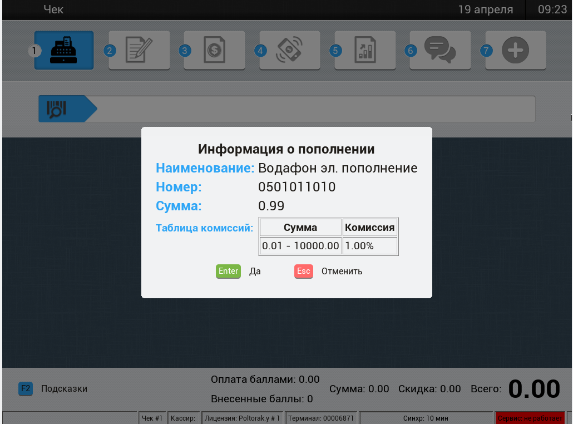Select the phone number 0501011010
The image size is (573, 424).
[x=297, y=187]
